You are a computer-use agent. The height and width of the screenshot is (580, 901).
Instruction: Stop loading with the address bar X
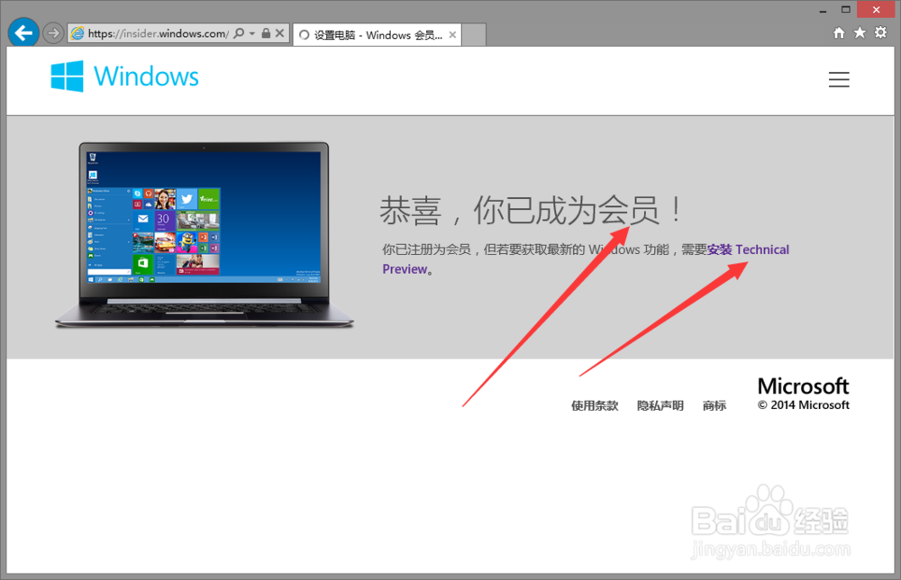[280, 33]
